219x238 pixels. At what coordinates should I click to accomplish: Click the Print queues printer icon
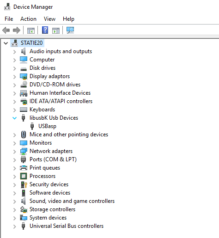(24, 168)
